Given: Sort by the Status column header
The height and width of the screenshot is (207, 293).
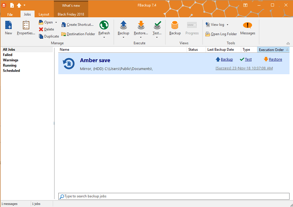Looking at the screenshot, I should [196, 50].
